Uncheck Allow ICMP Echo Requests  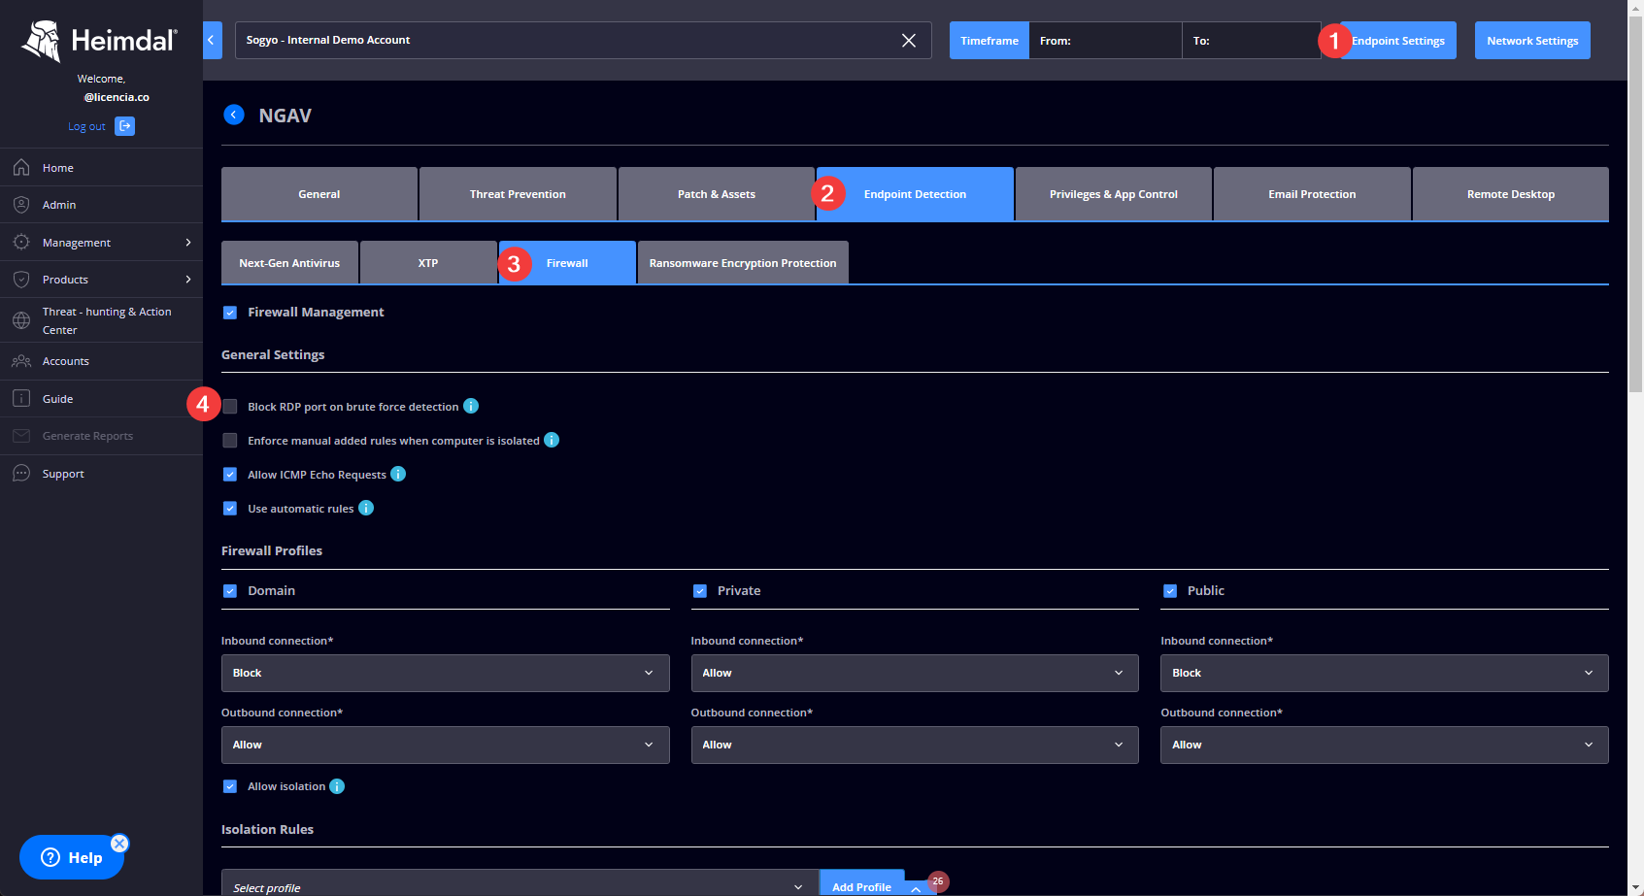pyautogui.click(x=230, y=475)
